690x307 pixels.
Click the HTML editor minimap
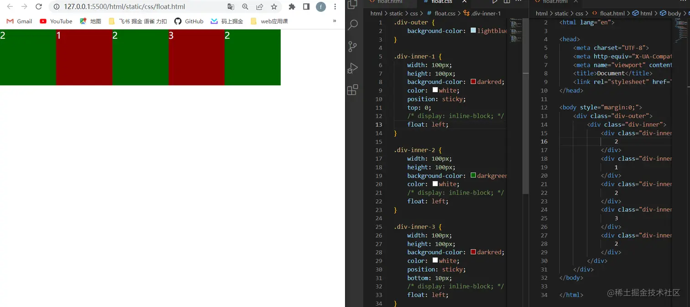680,31
